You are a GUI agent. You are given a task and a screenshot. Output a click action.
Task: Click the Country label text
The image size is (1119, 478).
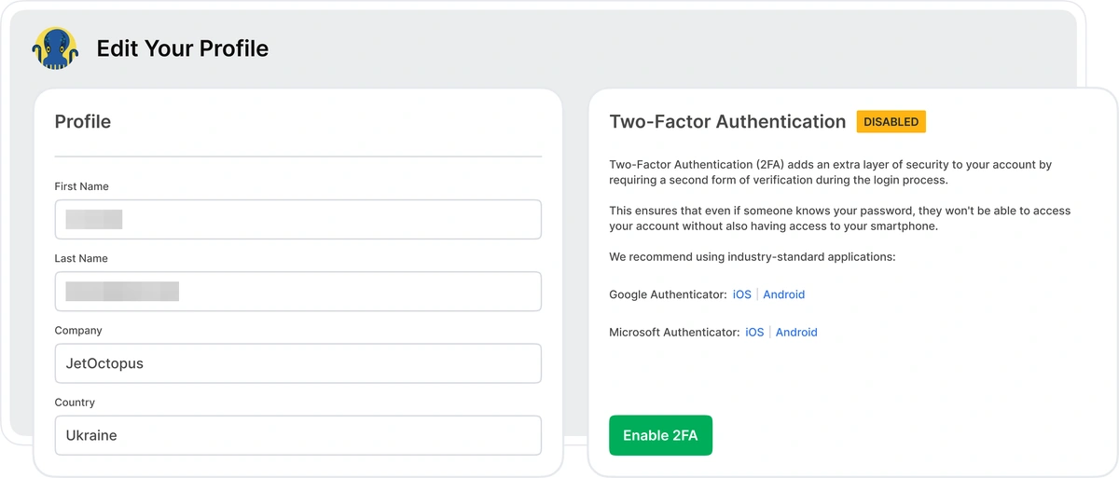pos(75,403)
